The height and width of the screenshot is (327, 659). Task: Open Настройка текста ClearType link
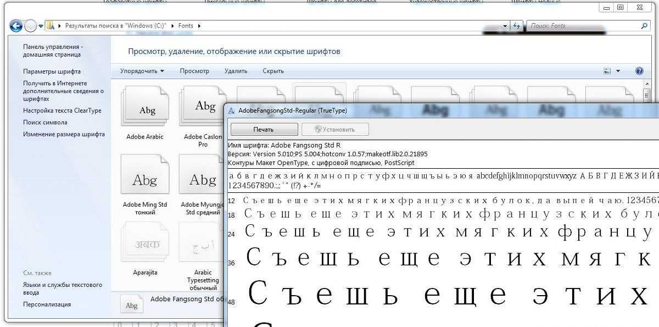(x=62, y=110)
